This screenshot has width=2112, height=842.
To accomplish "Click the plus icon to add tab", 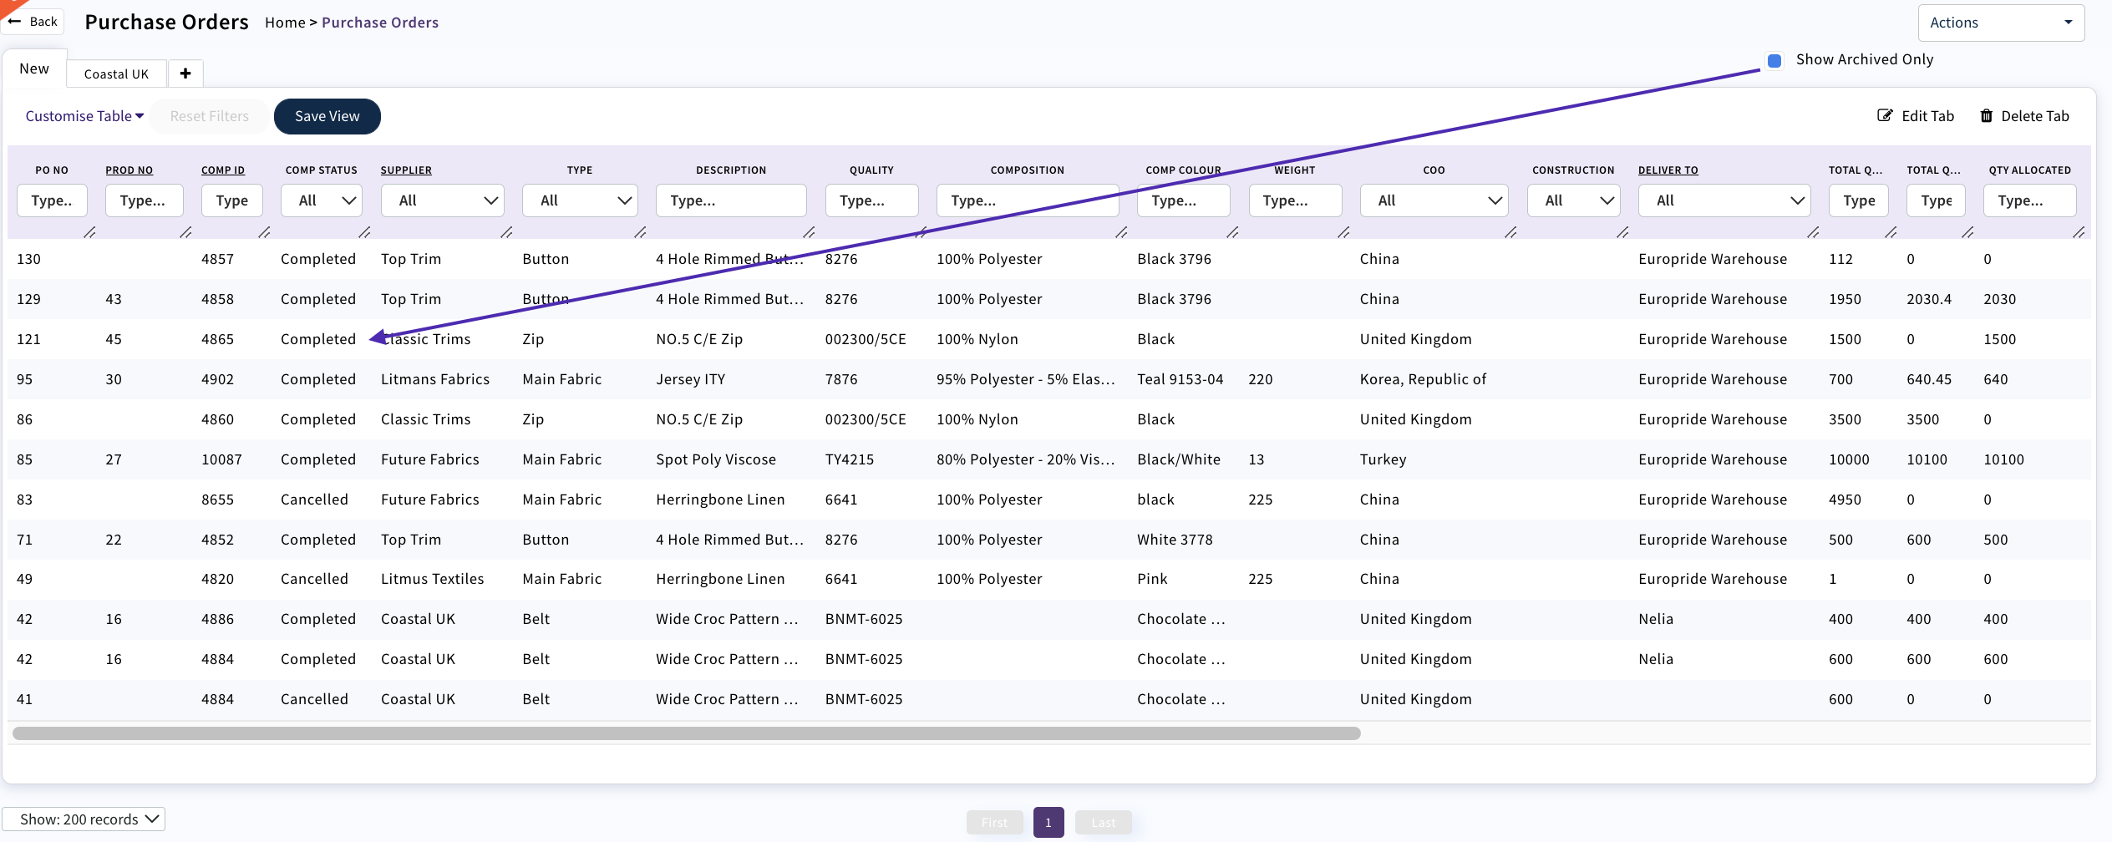I will coord(185,74).
